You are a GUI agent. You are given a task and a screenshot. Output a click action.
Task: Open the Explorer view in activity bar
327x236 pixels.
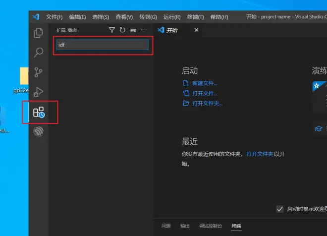(x=38, y=33)
